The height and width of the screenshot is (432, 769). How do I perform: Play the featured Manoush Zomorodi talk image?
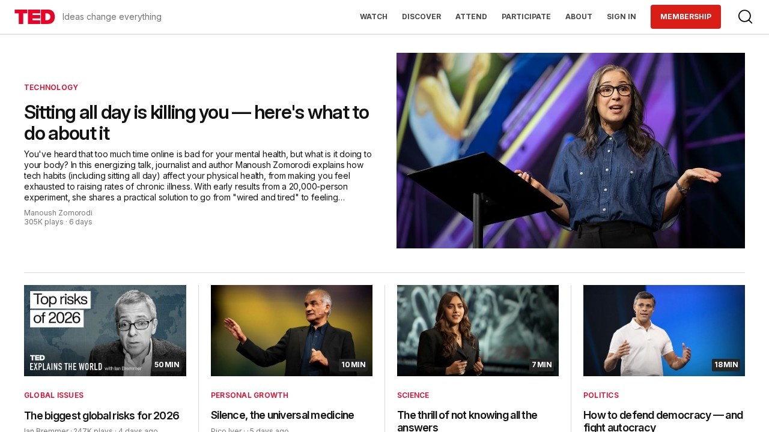[571, 151]
